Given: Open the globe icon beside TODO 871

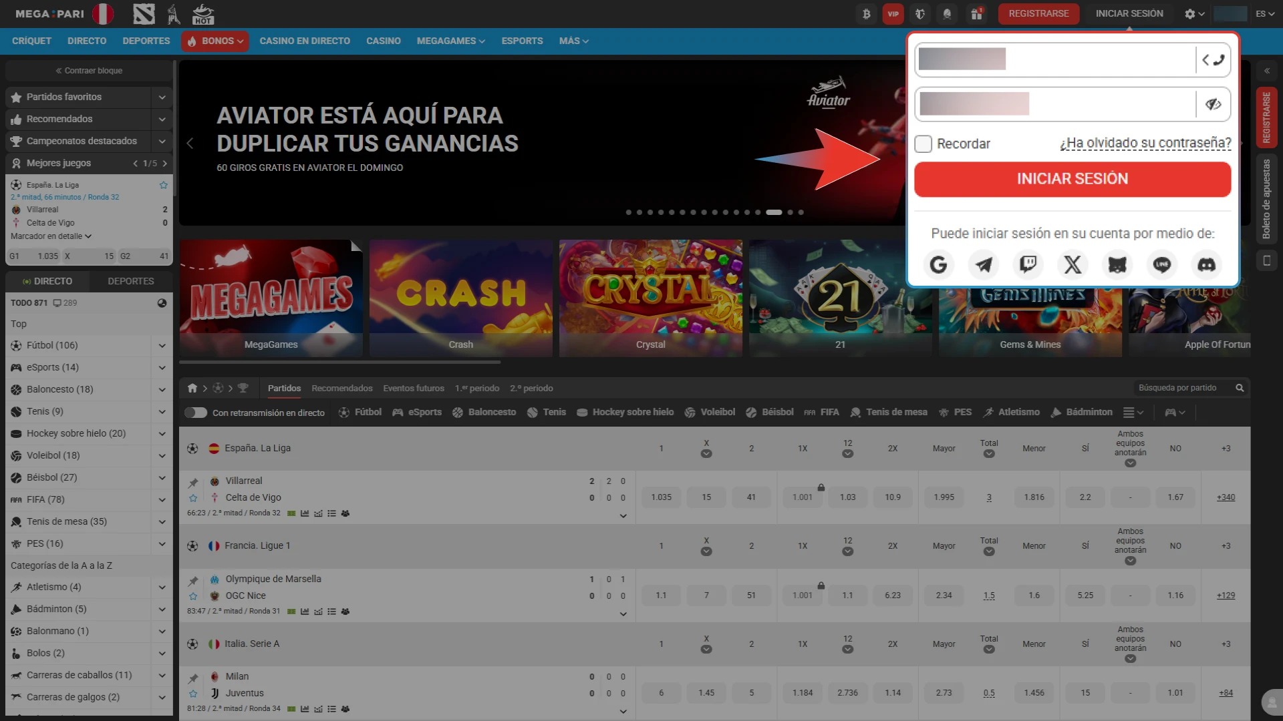Looking at the screenshot, I should [162, 303].
